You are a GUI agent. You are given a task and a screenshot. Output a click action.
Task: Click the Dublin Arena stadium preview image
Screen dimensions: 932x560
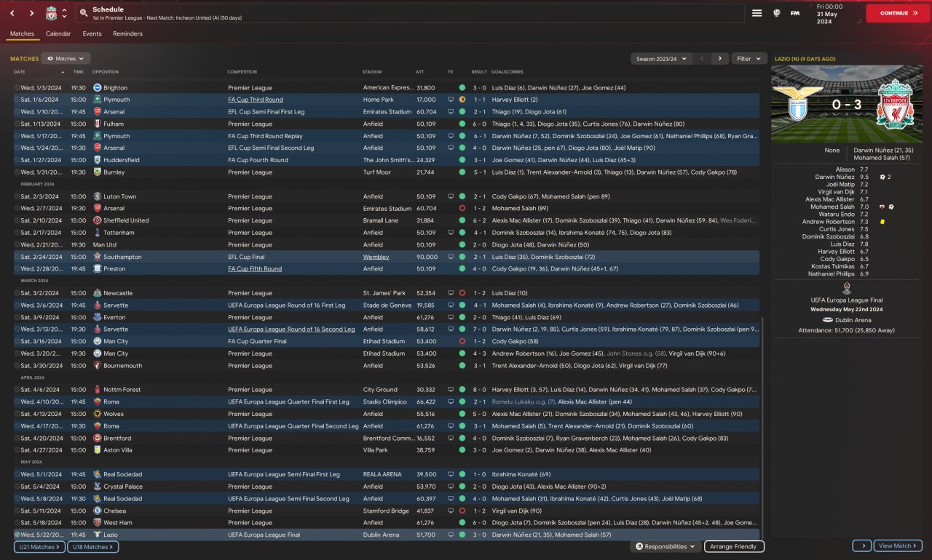click(848, 104)
